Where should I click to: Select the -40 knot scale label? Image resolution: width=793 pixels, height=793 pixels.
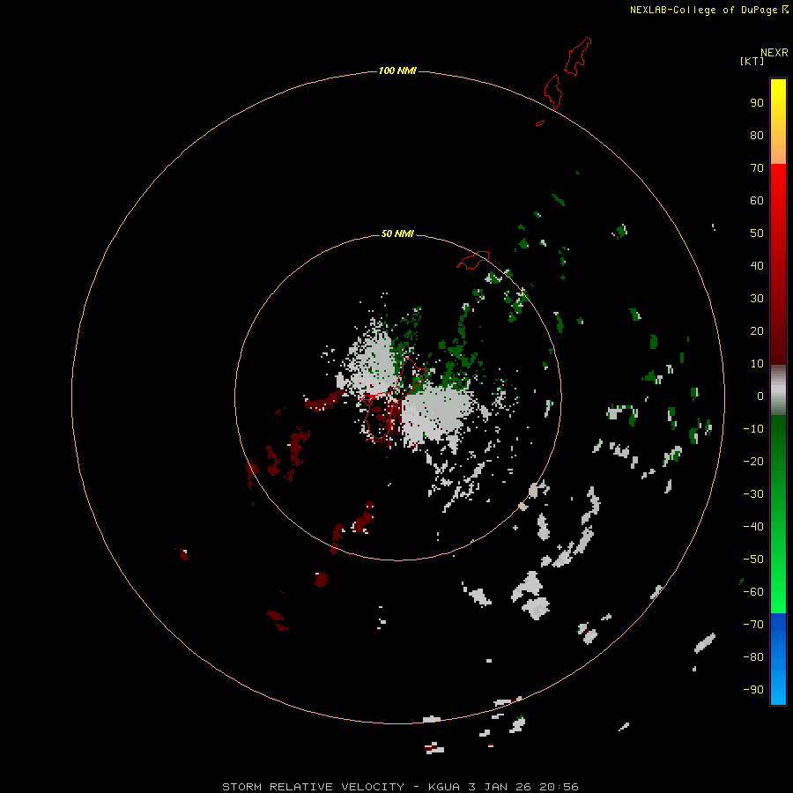pyautogui.click(x=753, y=527)
